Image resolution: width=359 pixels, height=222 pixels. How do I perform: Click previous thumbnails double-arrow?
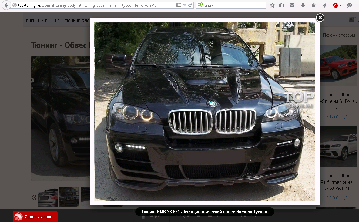tap(34, 197)
